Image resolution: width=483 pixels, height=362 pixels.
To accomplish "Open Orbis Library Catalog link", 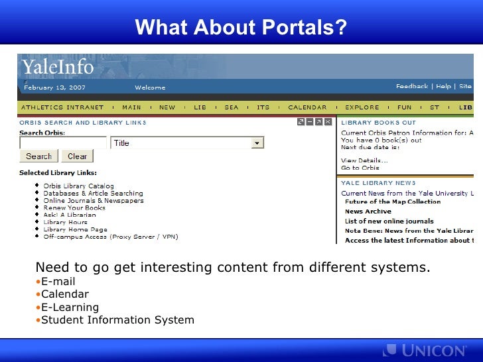I will coord(78,186).
